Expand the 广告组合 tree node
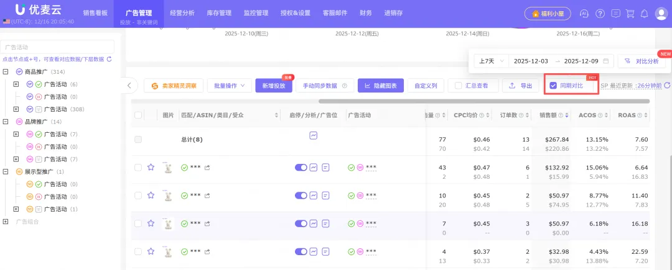 pyautogui.click(x=6, y=221)
